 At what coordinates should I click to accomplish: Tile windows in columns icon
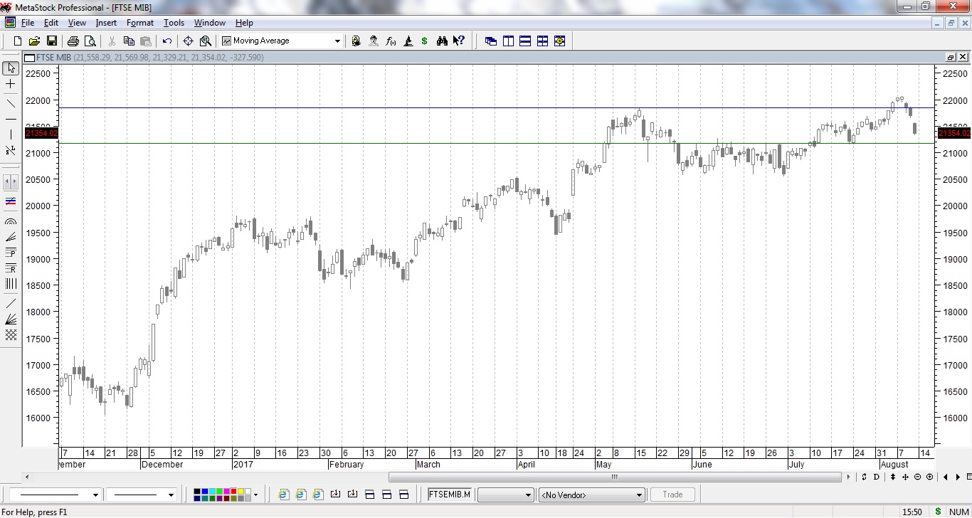pyautogui.click(x=508, y=41)
